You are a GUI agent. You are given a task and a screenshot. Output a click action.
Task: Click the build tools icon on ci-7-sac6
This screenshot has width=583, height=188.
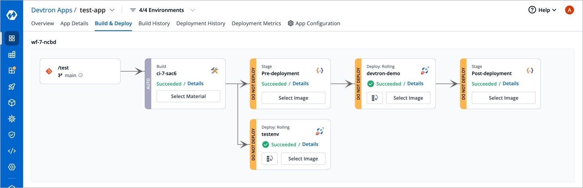(215, 70)
